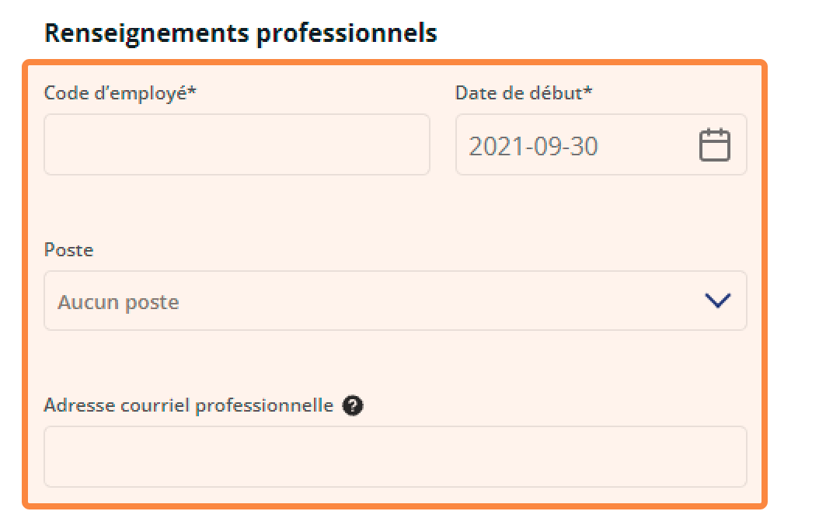Click the Poste field label
Image resolution: width=819 pixels, height=525 pixels.
(69, 250)
